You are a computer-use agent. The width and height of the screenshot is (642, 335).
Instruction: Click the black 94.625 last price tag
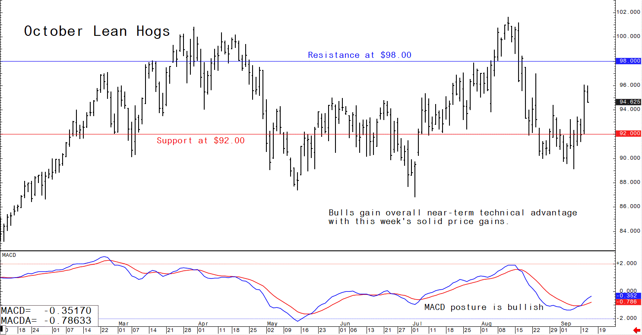pyautogui.click(x=628, y=102)
